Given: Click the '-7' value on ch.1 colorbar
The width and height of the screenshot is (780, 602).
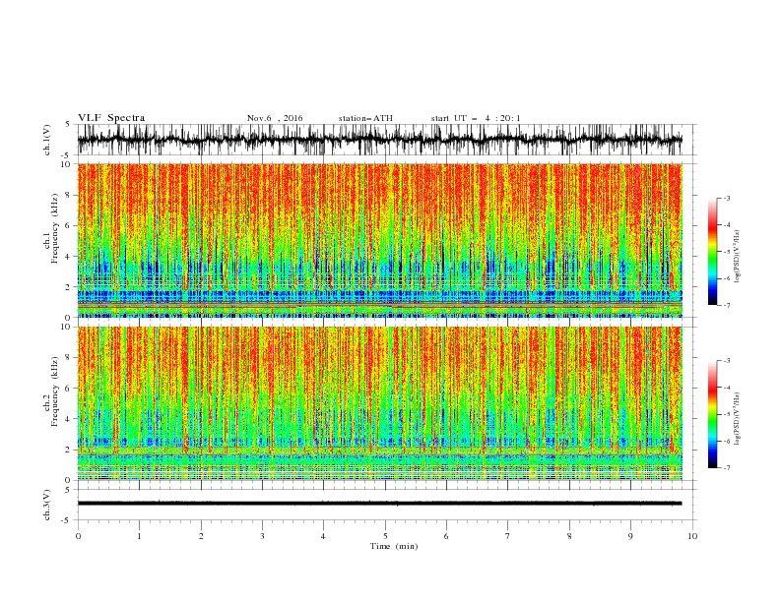Looking at the screenshot, I should (x=726, y=305).
